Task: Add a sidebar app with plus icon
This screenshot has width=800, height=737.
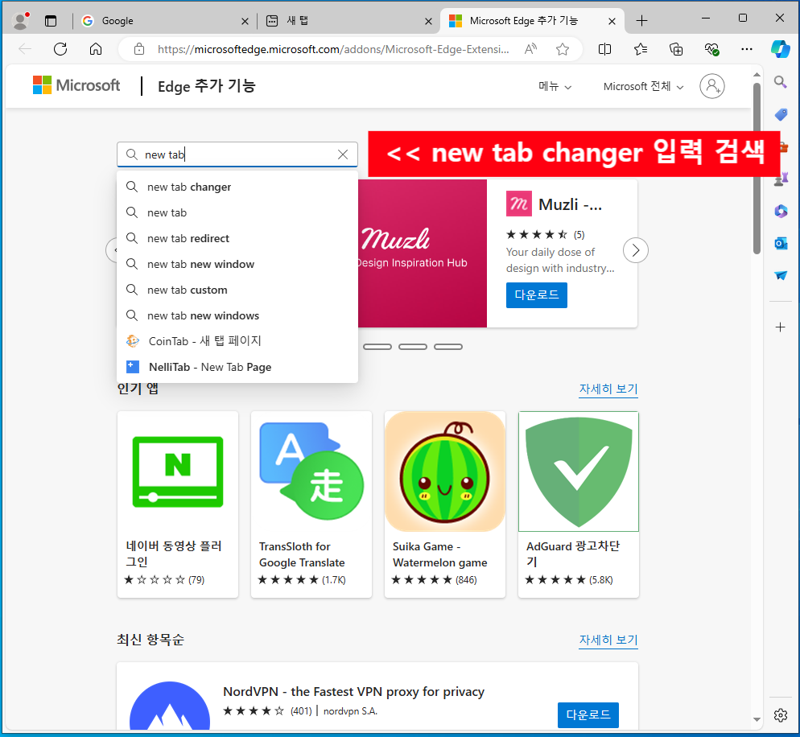Action: [x=780, y=327]
